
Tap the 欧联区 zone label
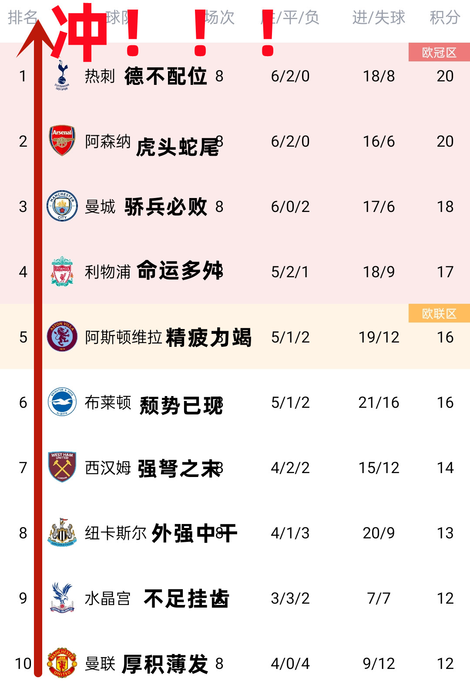pos(439,313)
